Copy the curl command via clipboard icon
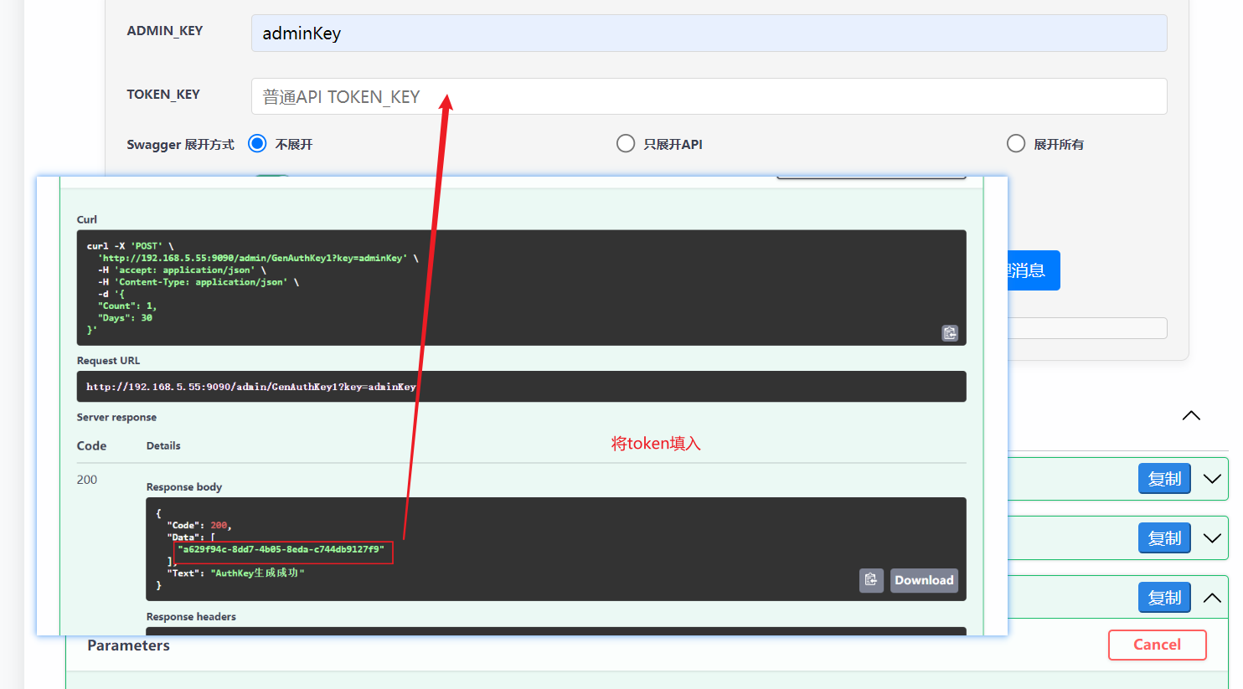The height and width of the screenshot is (689, 1243). pos(950,333)
